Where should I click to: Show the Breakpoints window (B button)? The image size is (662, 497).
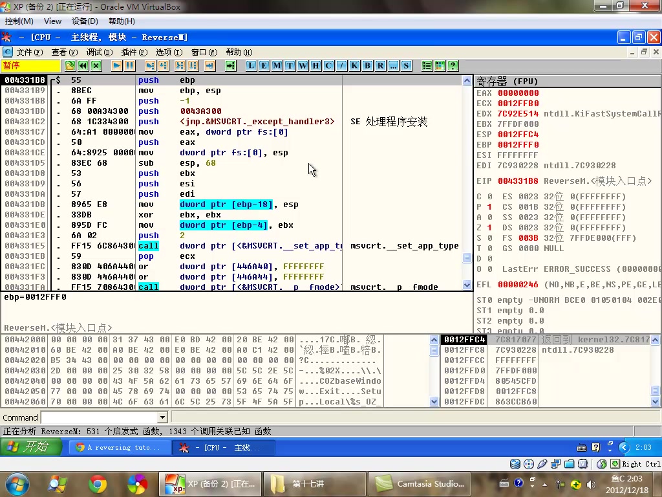click(x=367, y=65)
